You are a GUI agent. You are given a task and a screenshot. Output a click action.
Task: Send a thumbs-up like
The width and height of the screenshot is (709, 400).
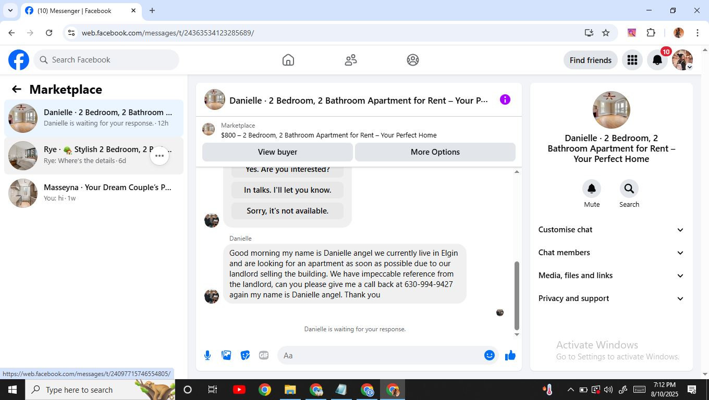(510, 355)
